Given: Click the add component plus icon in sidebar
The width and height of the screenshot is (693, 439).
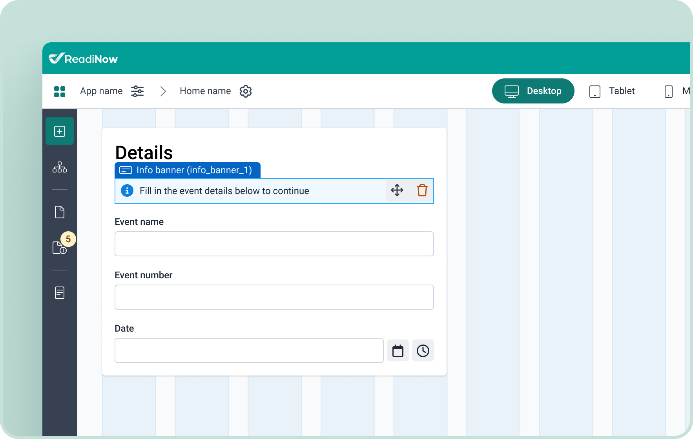Looking at the screenshot, I should click(60, 131).
